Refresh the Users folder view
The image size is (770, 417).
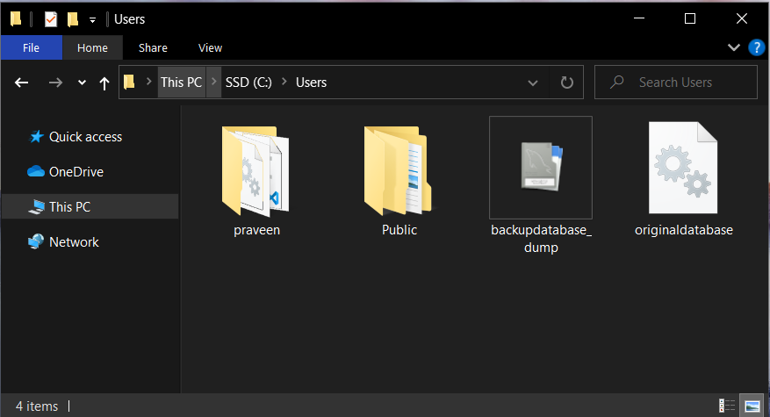point(566,82)
